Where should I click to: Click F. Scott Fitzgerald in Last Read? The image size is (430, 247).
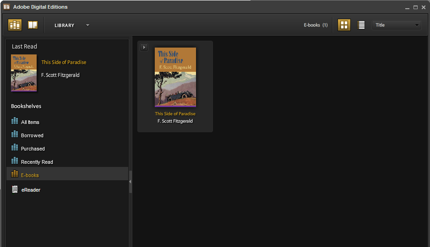click(60, 75)
